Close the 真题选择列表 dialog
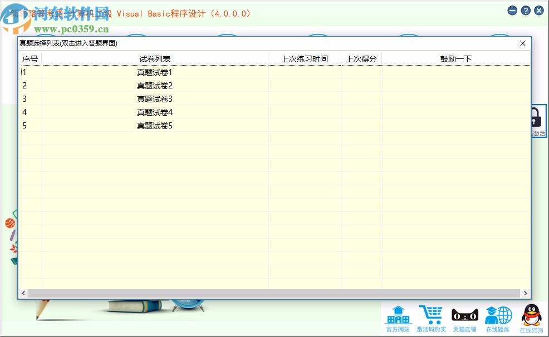Screen dimensions: 549x337 [523, 43]
